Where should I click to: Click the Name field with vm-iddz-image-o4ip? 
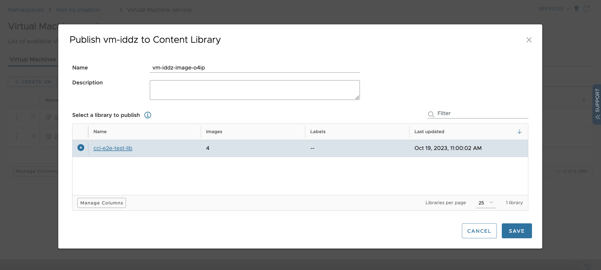pos(255,68)
